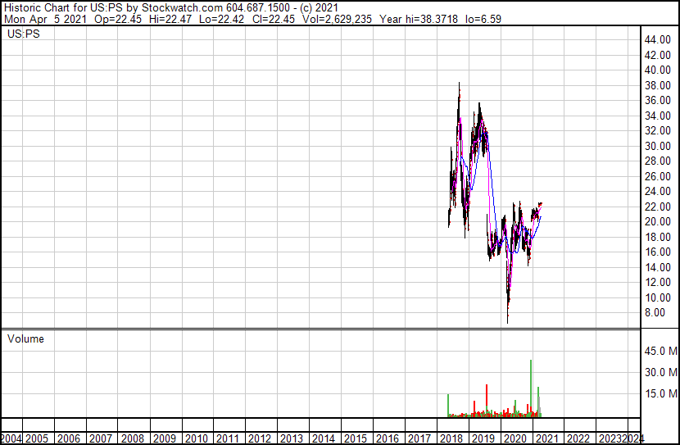Click the 2018 year label on the time axis
Screen dimensions: 680x445
pyautogui.click(x=451, y=438)
